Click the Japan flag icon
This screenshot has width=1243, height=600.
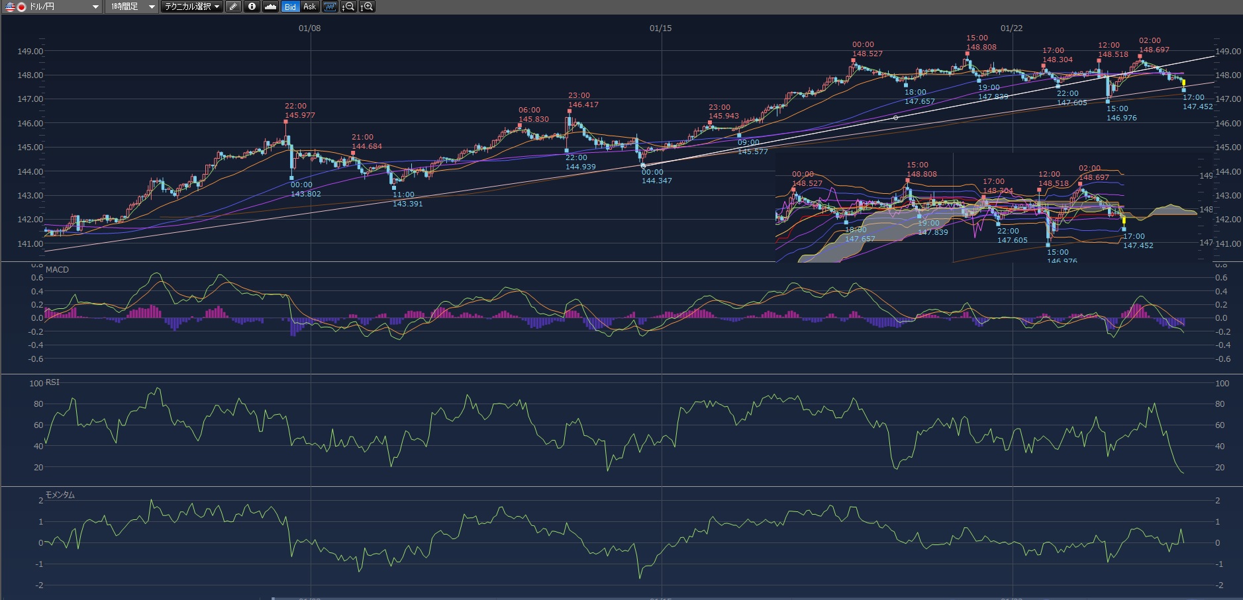tap(21, 7)
